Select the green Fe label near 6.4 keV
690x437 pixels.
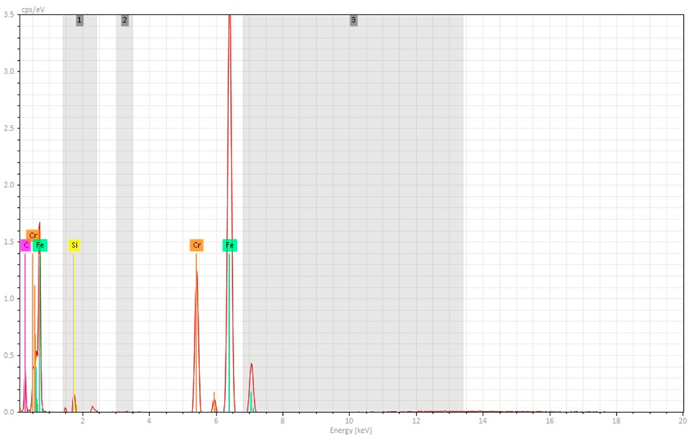point(230,246)
